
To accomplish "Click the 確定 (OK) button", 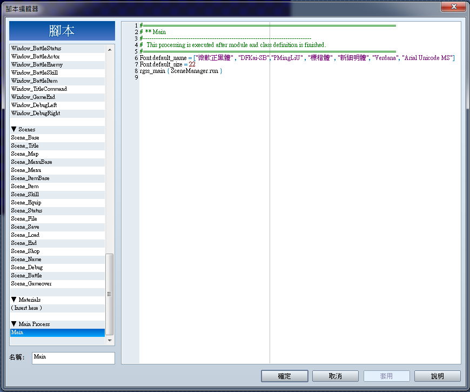I will click(x=285, y=376).
